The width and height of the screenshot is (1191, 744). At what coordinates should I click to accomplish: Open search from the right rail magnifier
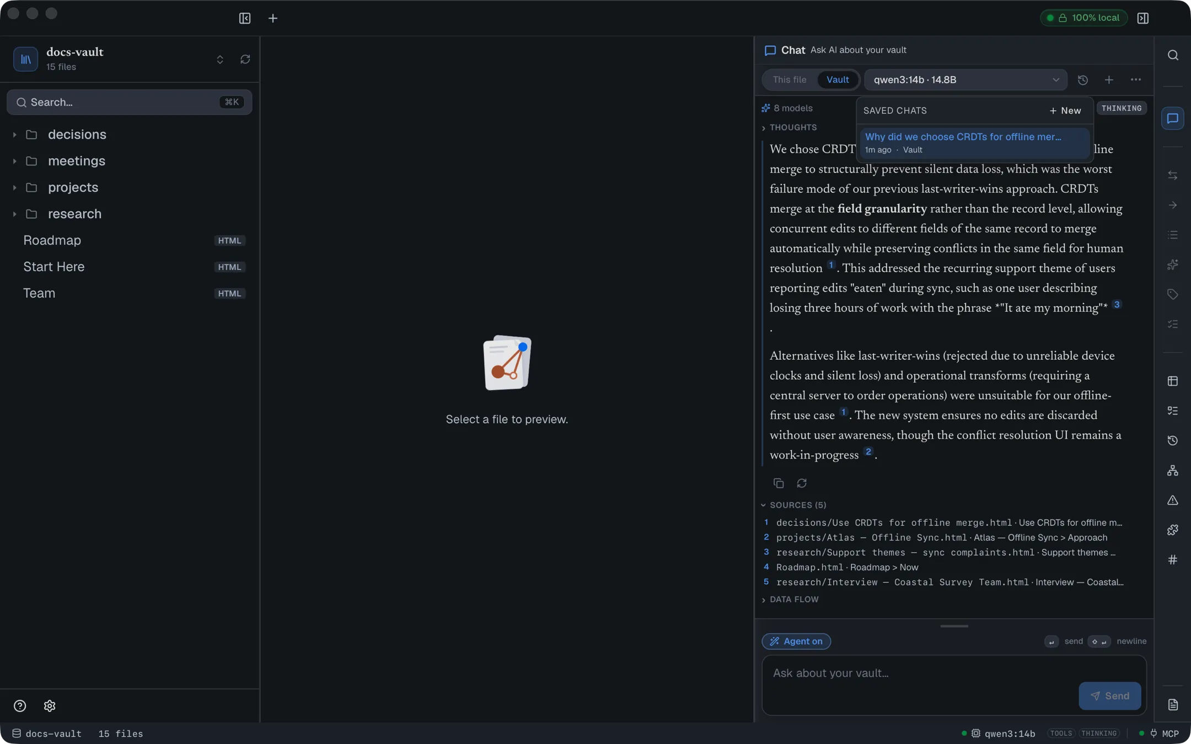(x=1173, y=55)
